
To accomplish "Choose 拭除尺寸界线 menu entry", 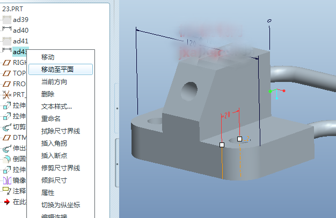I will [61, 131].
